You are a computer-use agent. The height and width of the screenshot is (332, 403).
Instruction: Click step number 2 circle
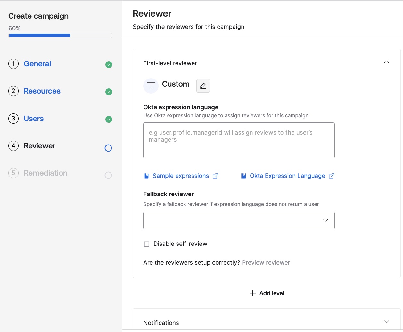pos(13,91)
